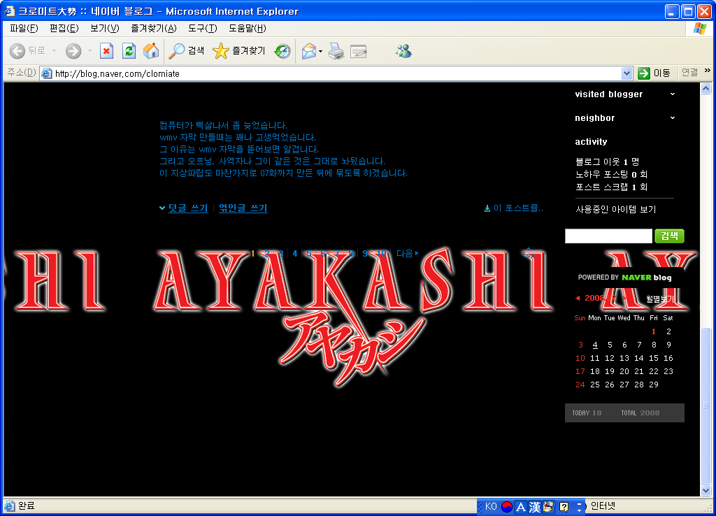Click the Print icon
Image resolution: width=716 pixels, height=516 pixels.
coord(336,50)
